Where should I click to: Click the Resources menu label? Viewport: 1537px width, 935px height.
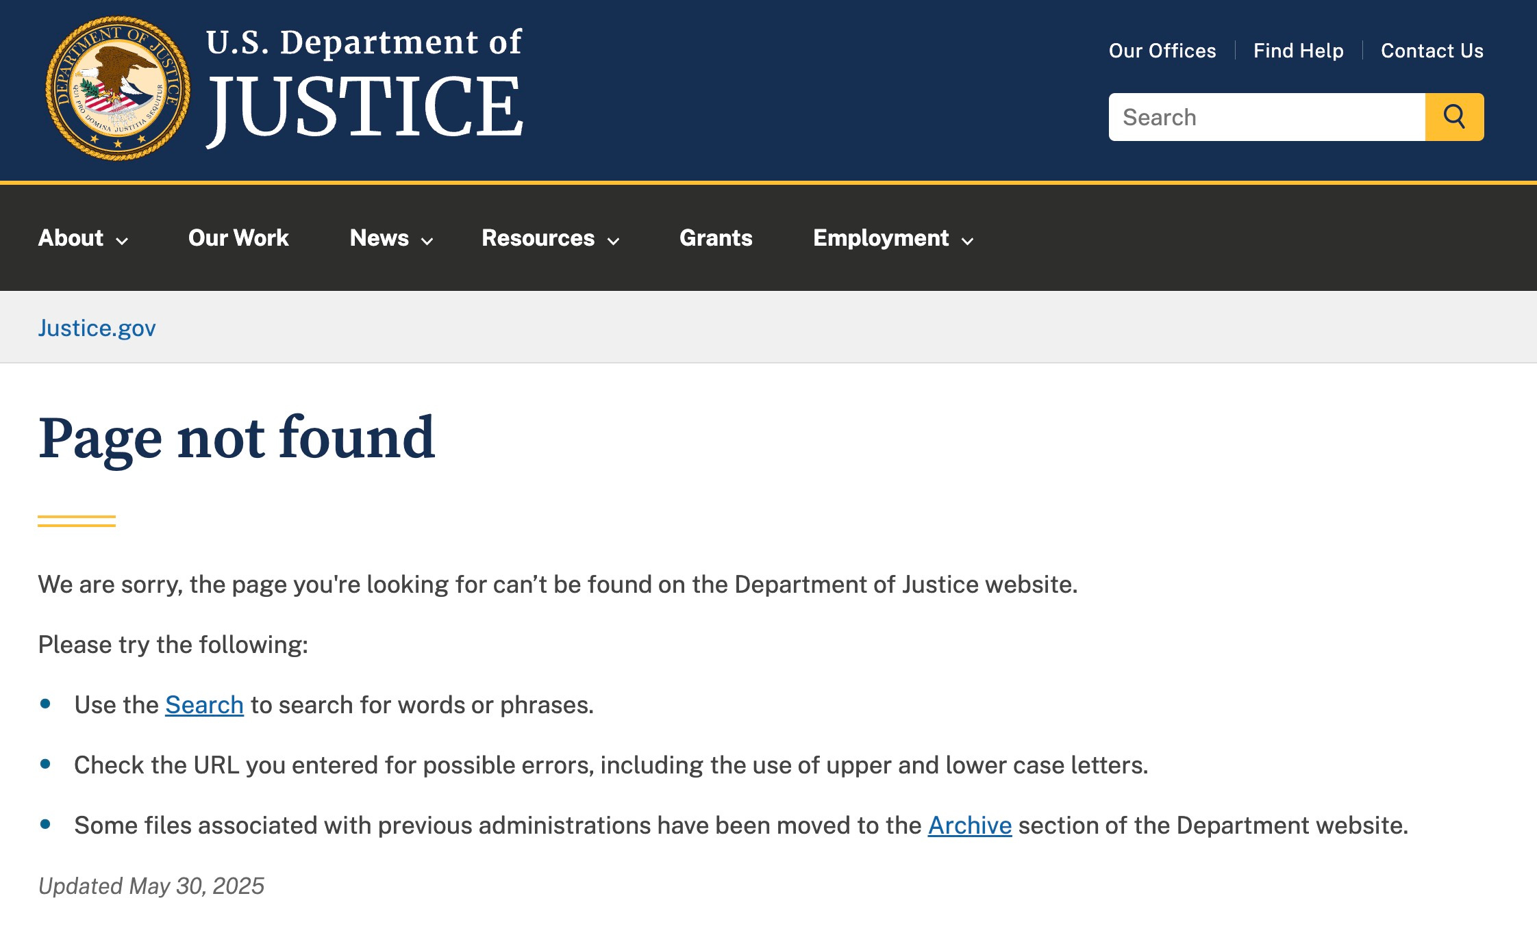coord(538,238)
